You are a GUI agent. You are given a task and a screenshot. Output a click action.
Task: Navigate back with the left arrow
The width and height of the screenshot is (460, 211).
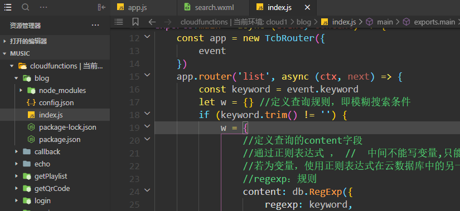coord(152,22)
